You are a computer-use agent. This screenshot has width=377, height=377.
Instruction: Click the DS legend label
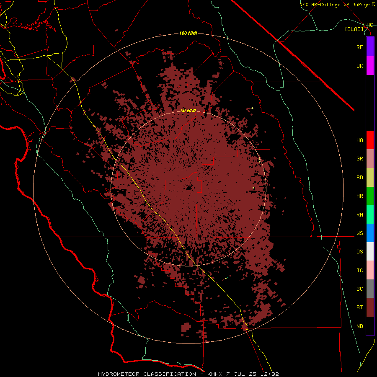click(360, 252)
